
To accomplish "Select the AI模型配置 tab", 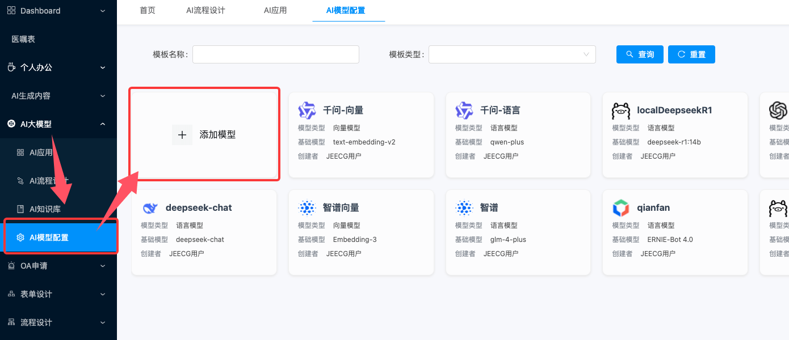I will click(x=346, y=10).
